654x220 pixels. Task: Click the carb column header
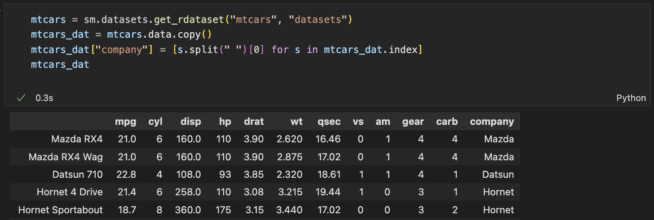tap(447, 122)
